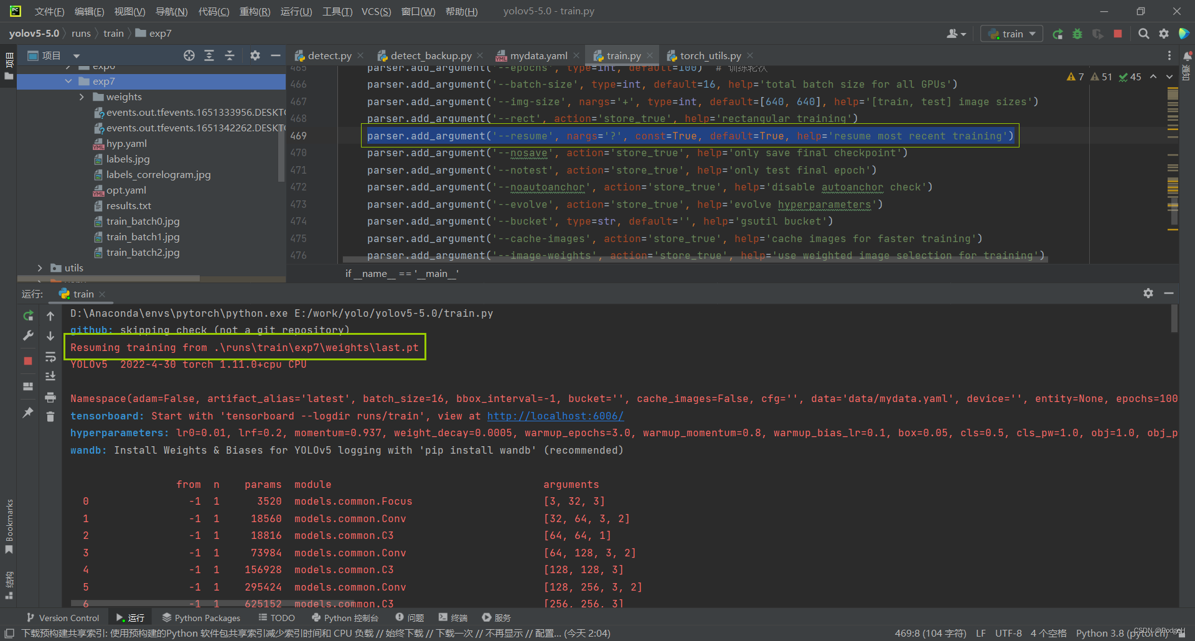Click the print icon in run panel
Image resolution: width=1195 pixels, height=641 pixels.
(x=50, y=397)
